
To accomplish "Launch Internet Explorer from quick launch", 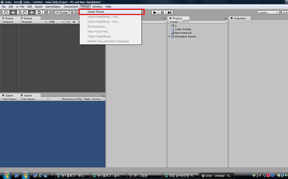I will pyautogui.click(x=40, y=176).
